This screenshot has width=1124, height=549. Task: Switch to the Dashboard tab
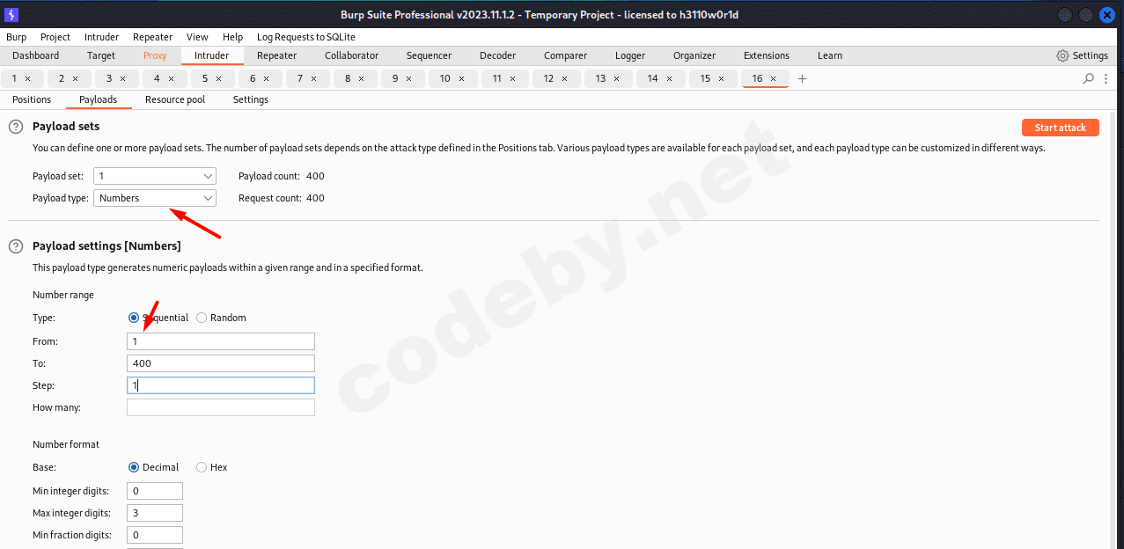click(x=36, y=55)
